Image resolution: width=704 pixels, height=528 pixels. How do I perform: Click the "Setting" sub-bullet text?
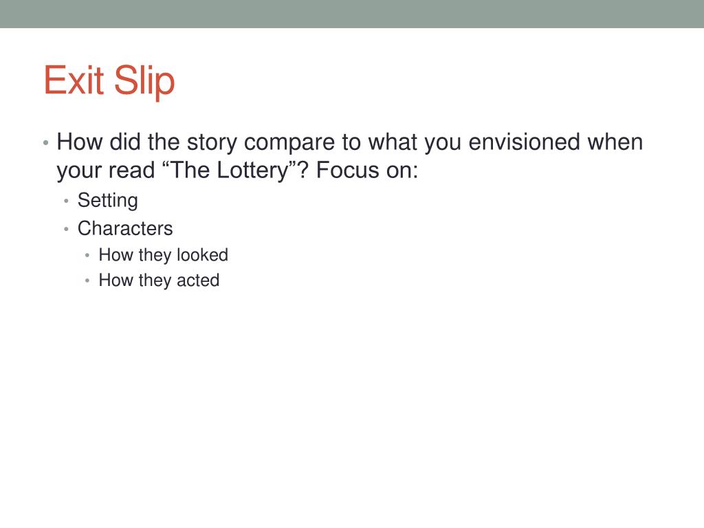[108, 201]
